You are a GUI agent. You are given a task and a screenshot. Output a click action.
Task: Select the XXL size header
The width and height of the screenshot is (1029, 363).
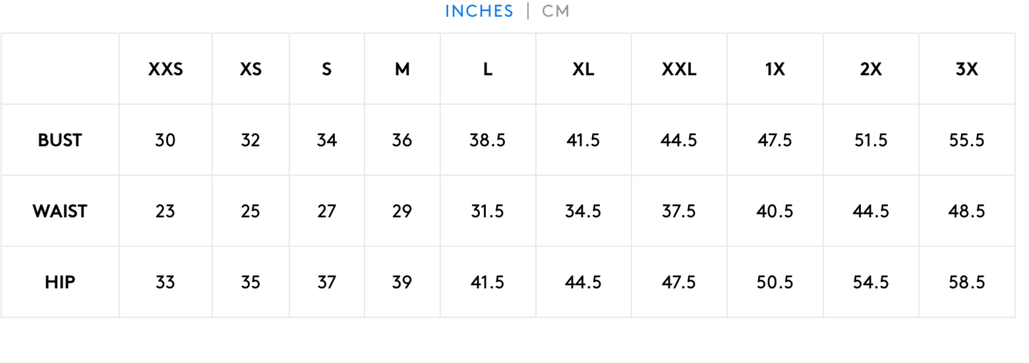coord(679,69)
